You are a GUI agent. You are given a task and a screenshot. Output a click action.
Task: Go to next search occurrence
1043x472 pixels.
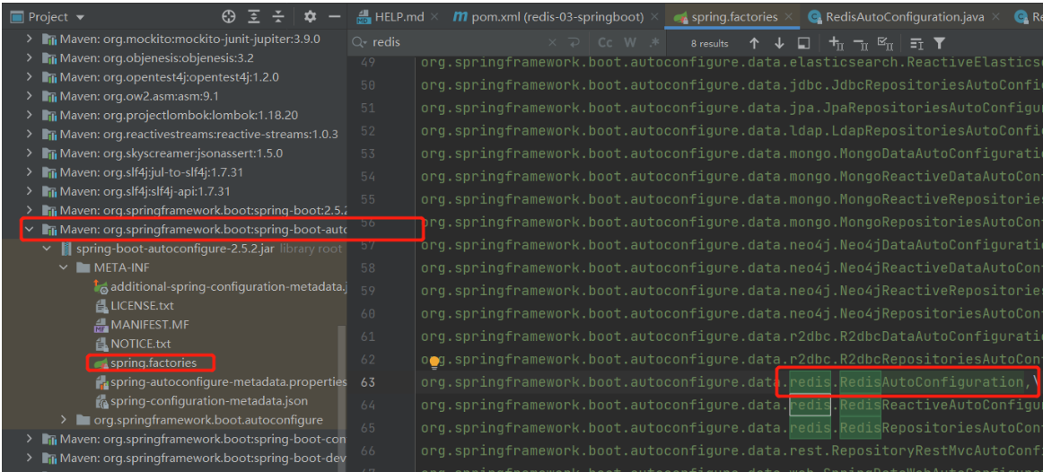[779, 43]
